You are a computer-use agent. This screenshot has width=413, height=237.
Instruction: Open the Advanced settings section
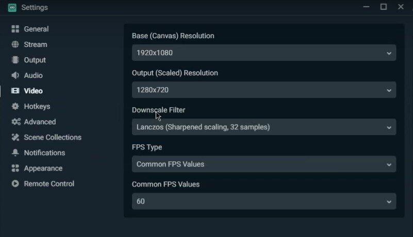pos(40,122)
